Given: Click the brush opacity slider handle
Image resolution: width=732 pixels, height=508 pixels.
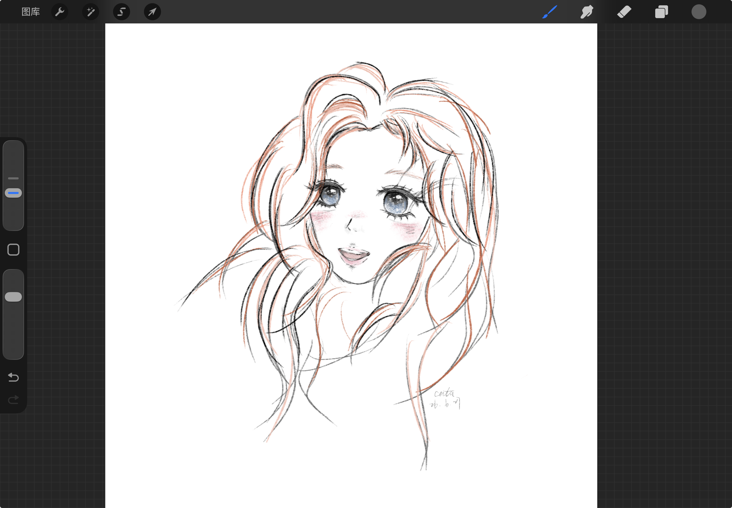Looking at the screenshot, I should coord(13,297).
